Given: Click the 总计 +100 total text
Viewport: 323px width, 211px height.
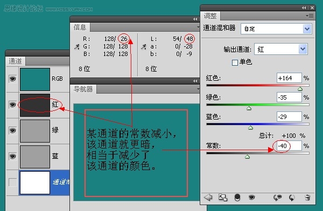Looking at the screenshot, I should [282, 136].
